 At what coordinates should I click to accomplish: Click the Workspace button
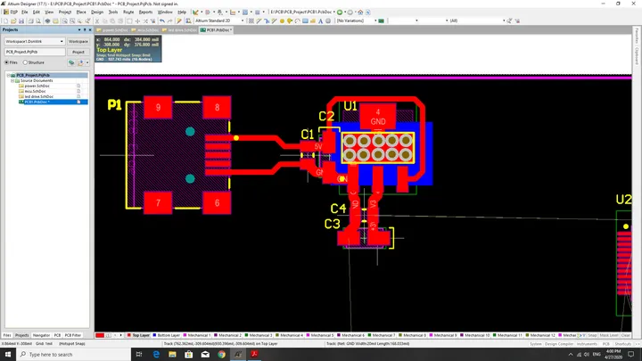click(x=78, y=41)
